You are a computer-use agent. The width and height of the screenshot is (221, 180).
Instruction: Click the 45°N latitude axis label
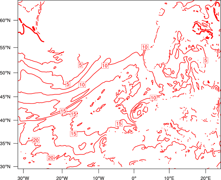[x=5, y=97]
